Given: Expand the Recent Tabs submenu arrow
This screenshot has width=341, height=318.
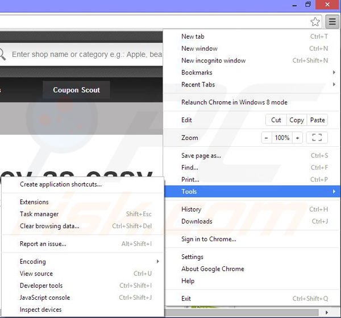Looking at the screenshot, I should (334, 84).
